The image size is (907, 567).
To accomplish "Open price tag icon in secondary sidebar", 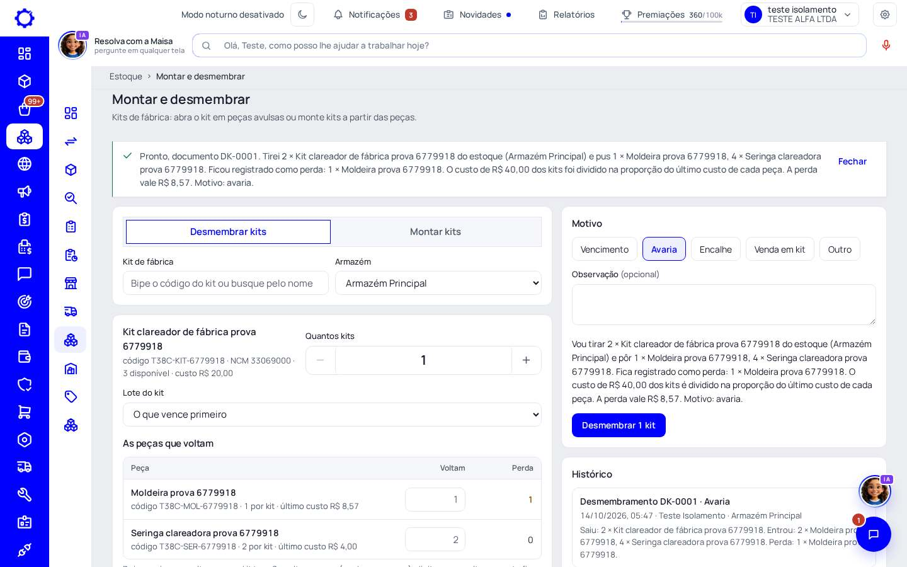I will click(71, 396).
